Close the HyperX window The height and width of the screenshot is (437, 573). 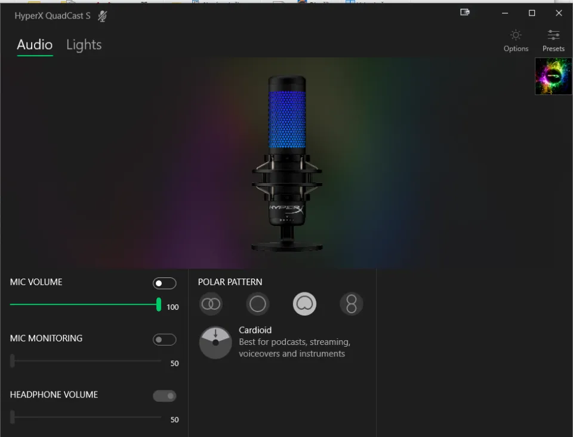(x=559, y=13)
